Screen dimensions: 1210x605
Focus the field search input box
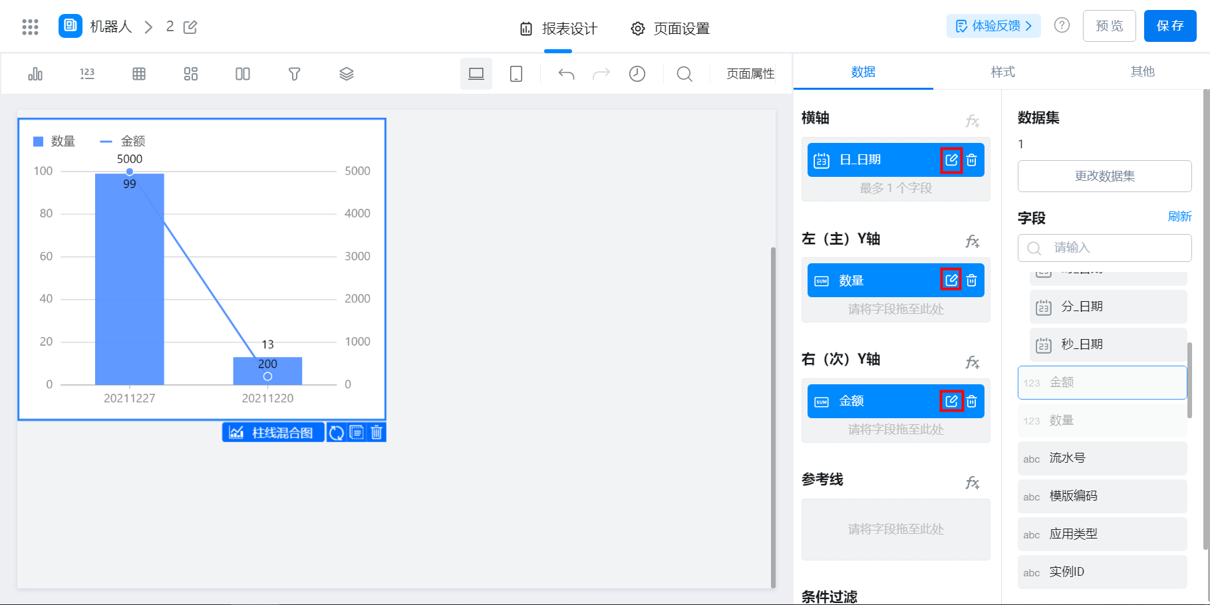click(x=1105, y=248)
